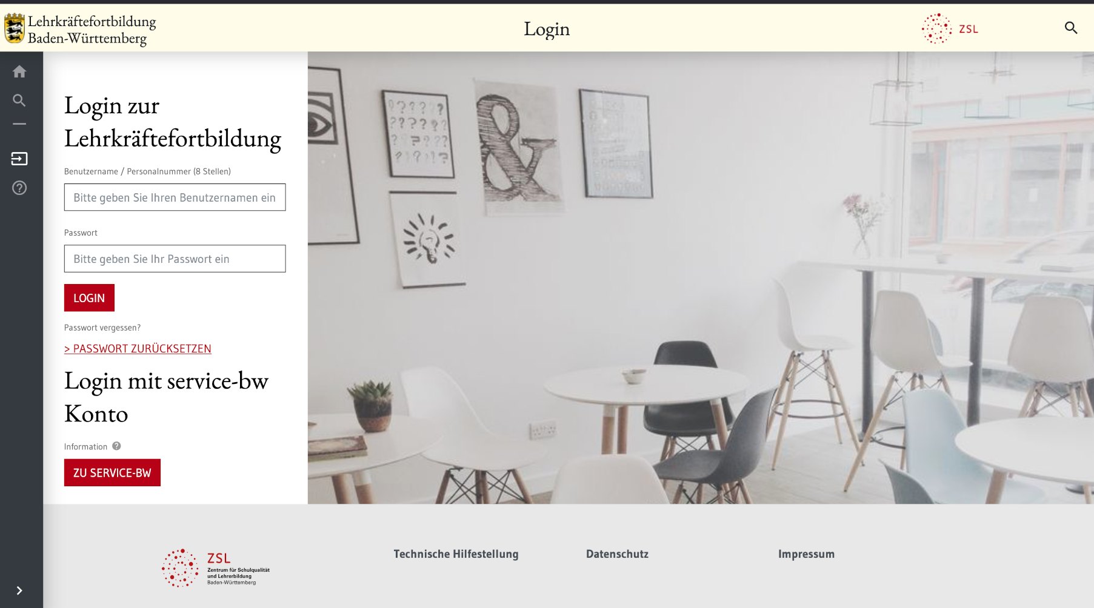Image resolution: width=1094 pixels, height=608 pixels.
Task: Show service-bw information help icon
Action: 116,446
